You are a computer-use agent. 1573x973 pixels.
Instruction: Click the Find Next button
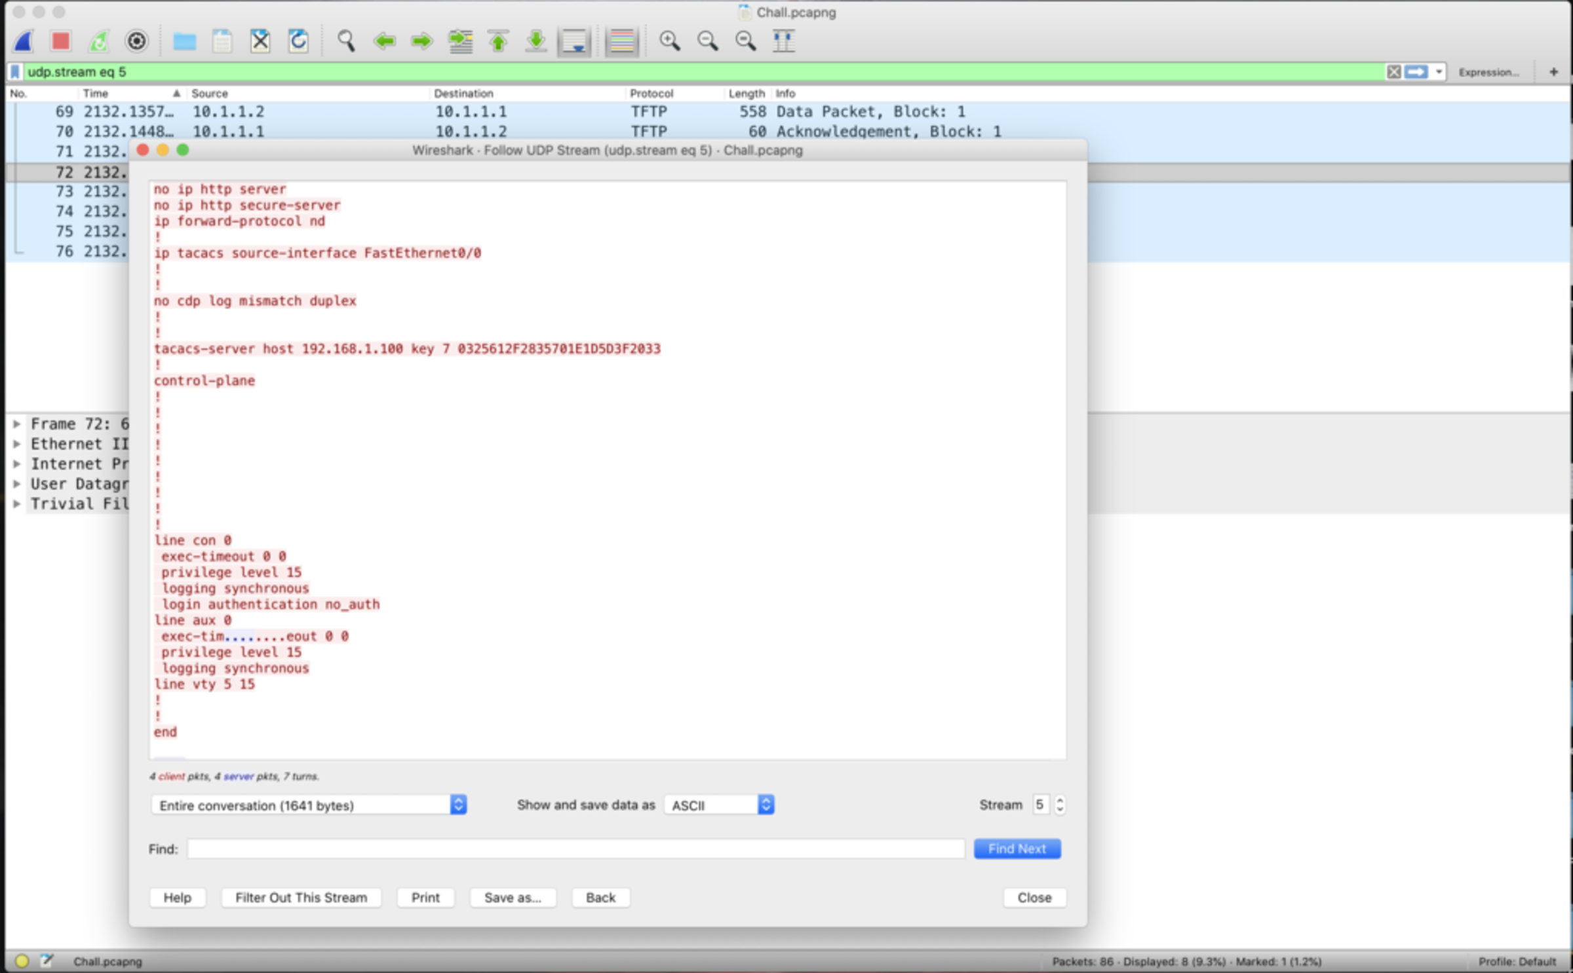point(1013,849)
